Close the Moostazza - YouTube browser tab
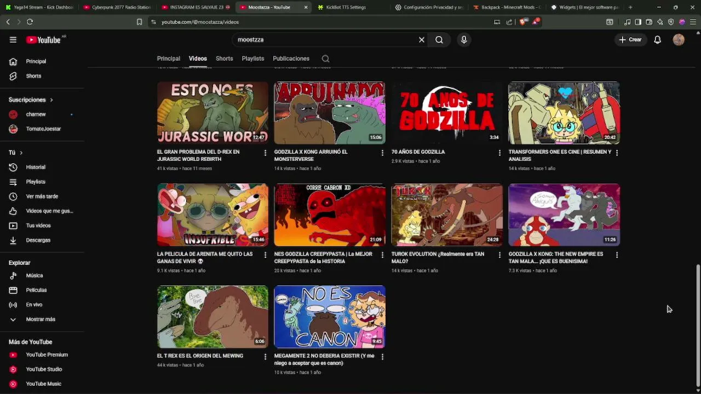 [x=306, y=7]
